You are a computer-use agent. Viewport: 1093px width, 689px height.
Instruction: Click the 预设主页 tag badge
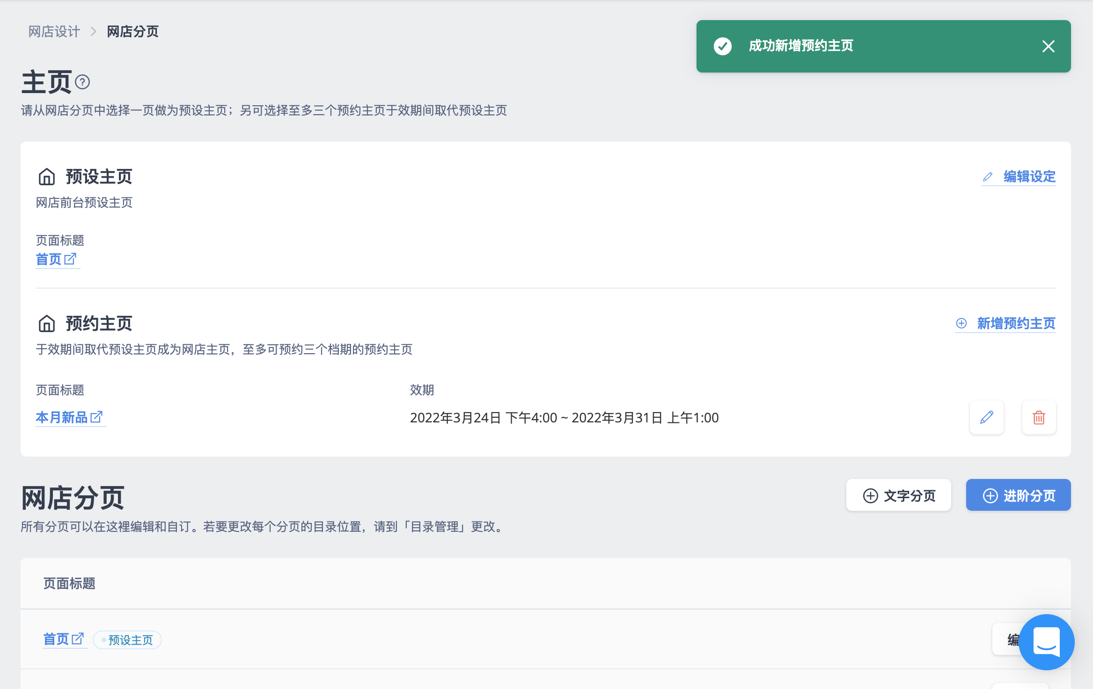coord(127,640)
